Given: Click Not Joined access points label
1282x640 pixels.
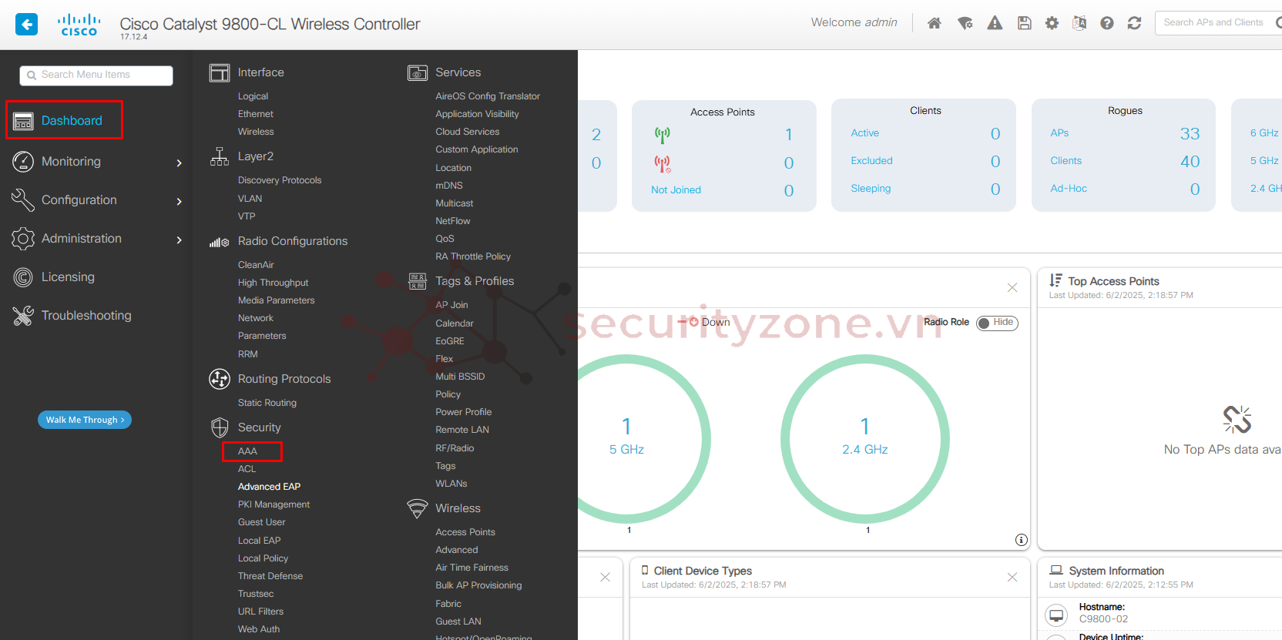Looking at the screenshot, I should [676, 190].
